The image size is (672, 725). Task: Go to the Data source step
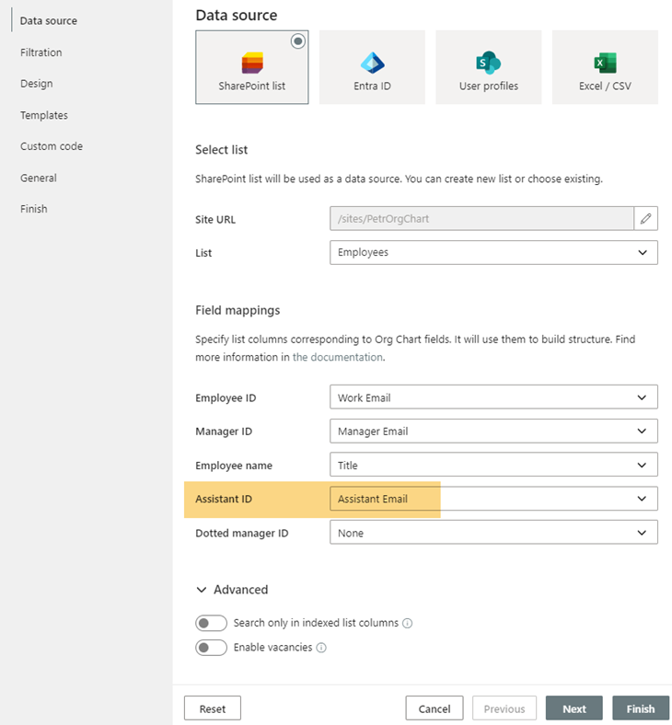click(49, 21)
